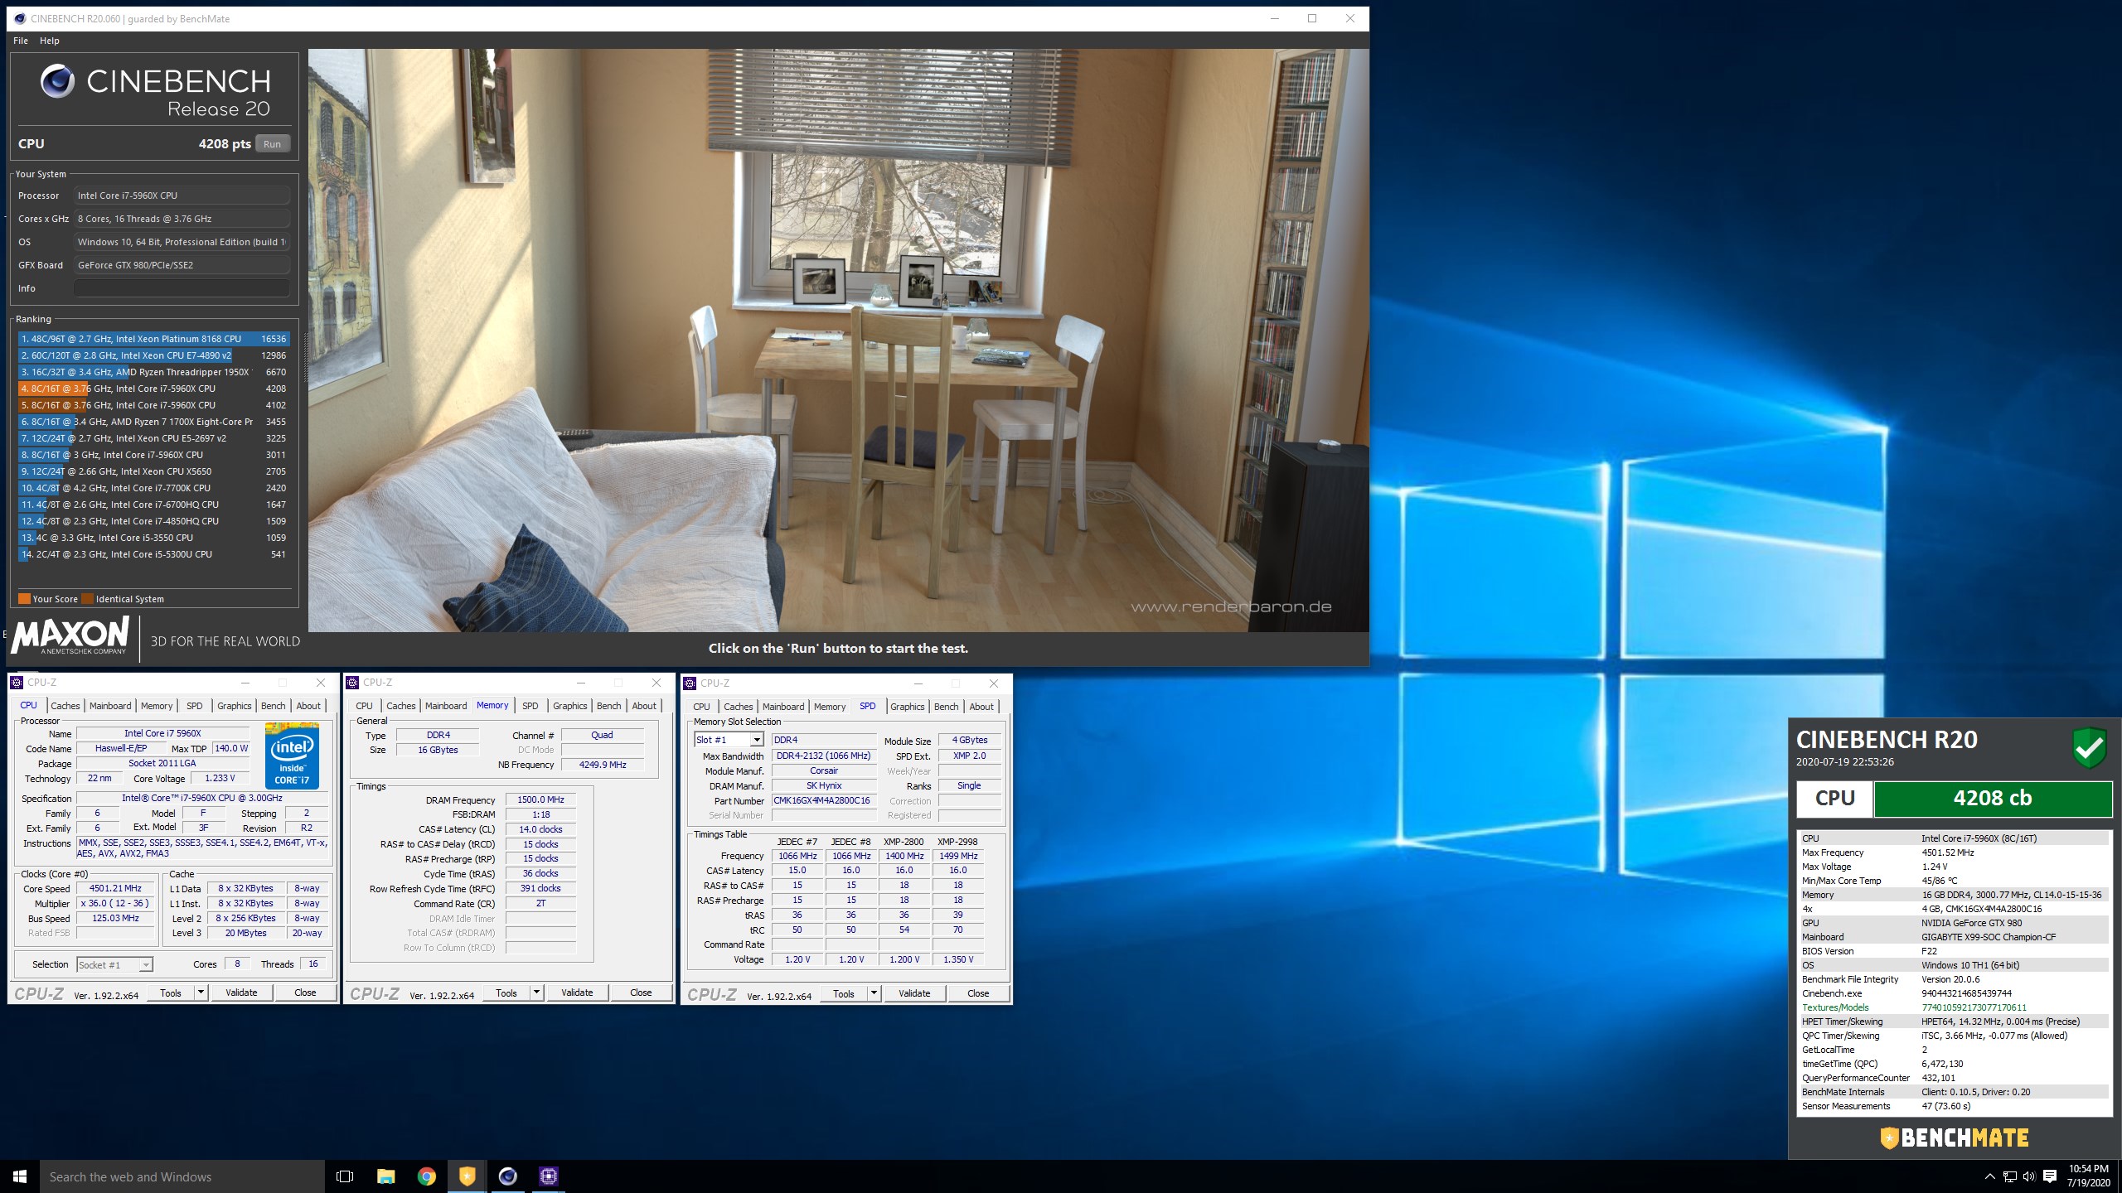Viewport: 2122px width, 1193px height.
Task: Click the Cinebench title bar app icon
Action: (x=20, y=18)
